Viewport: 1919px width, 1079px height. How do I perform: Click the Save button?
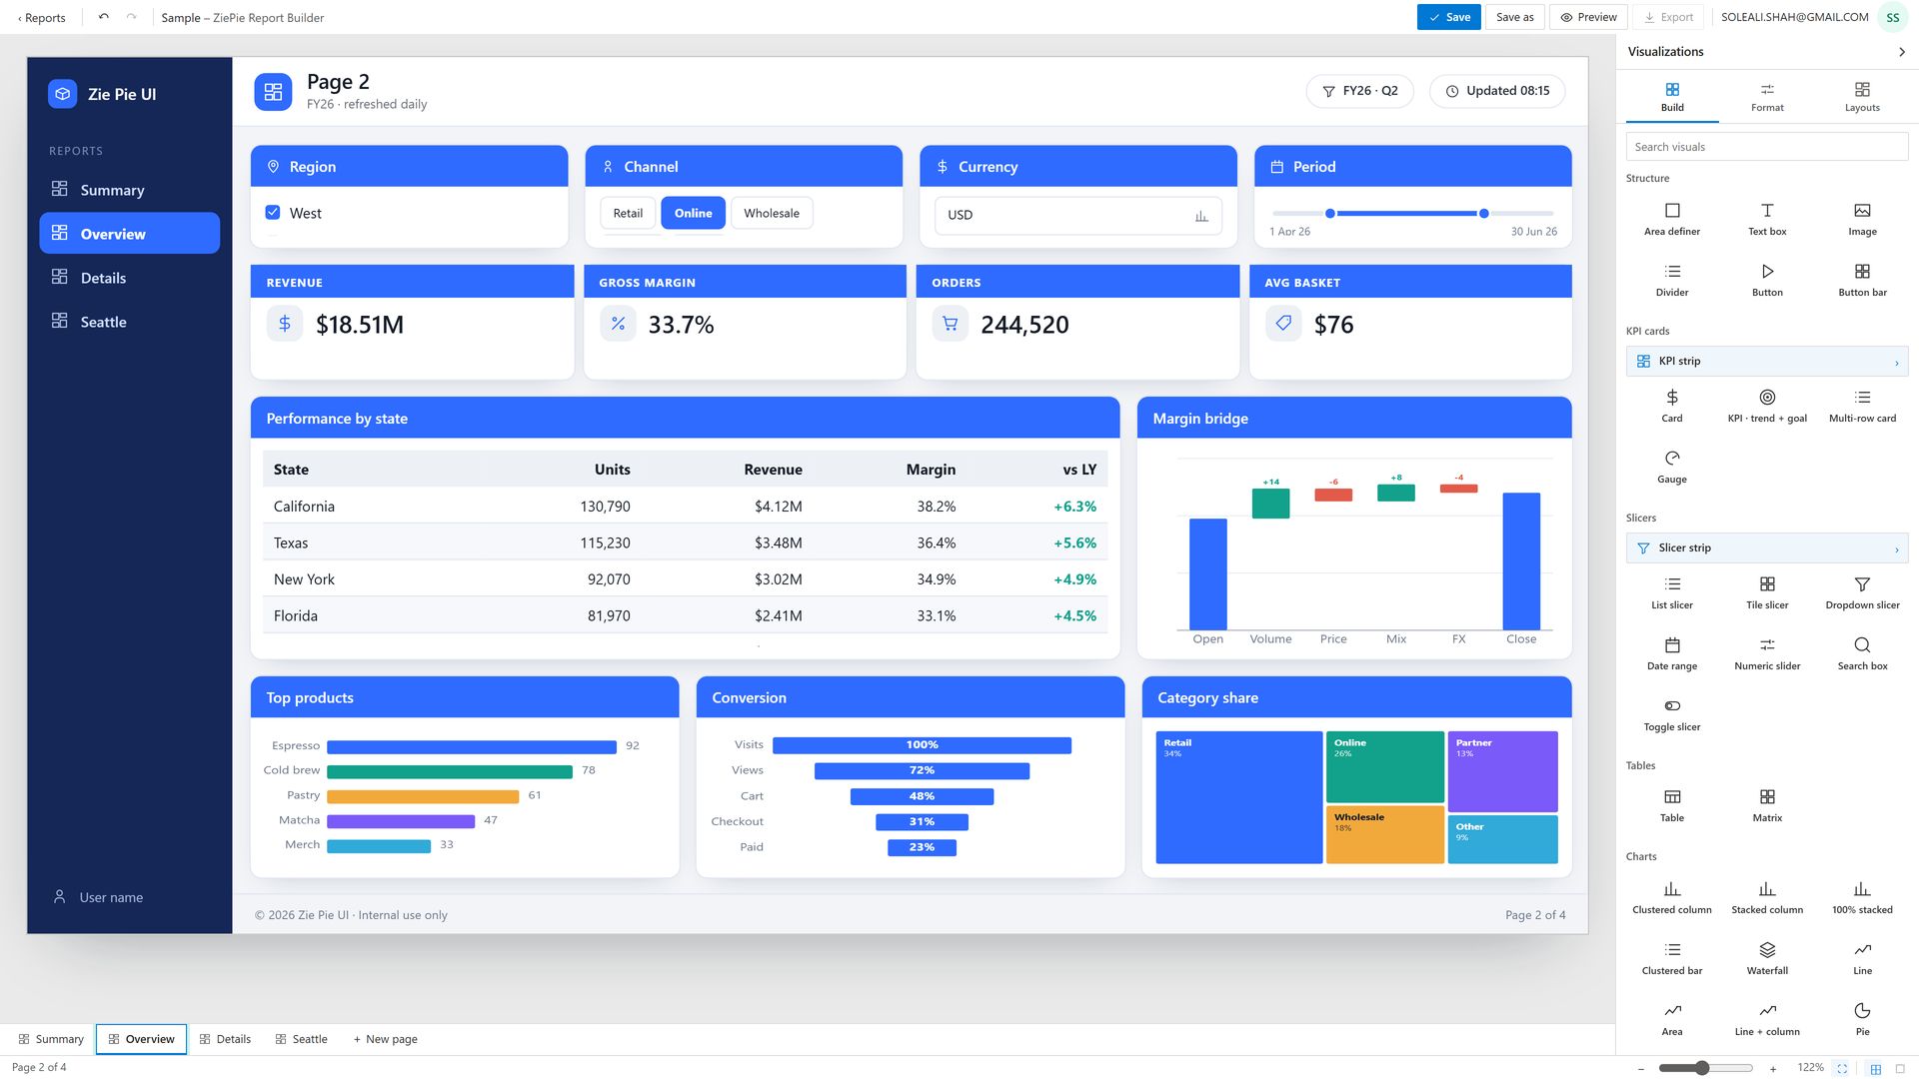point(1448,17)
